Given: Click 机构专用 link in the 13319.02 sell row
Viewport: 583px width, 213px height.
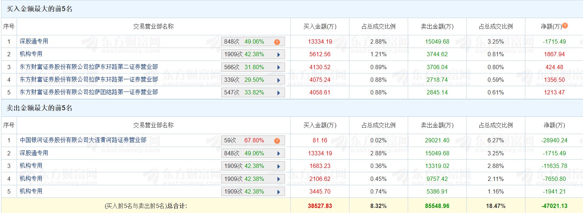Looking at the screenshot, I should coord(31,166).
